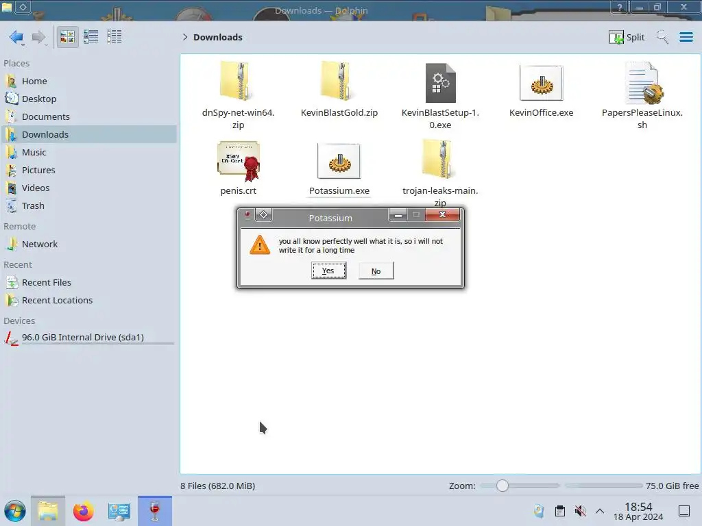Click the show desktop button

(684, 511)
